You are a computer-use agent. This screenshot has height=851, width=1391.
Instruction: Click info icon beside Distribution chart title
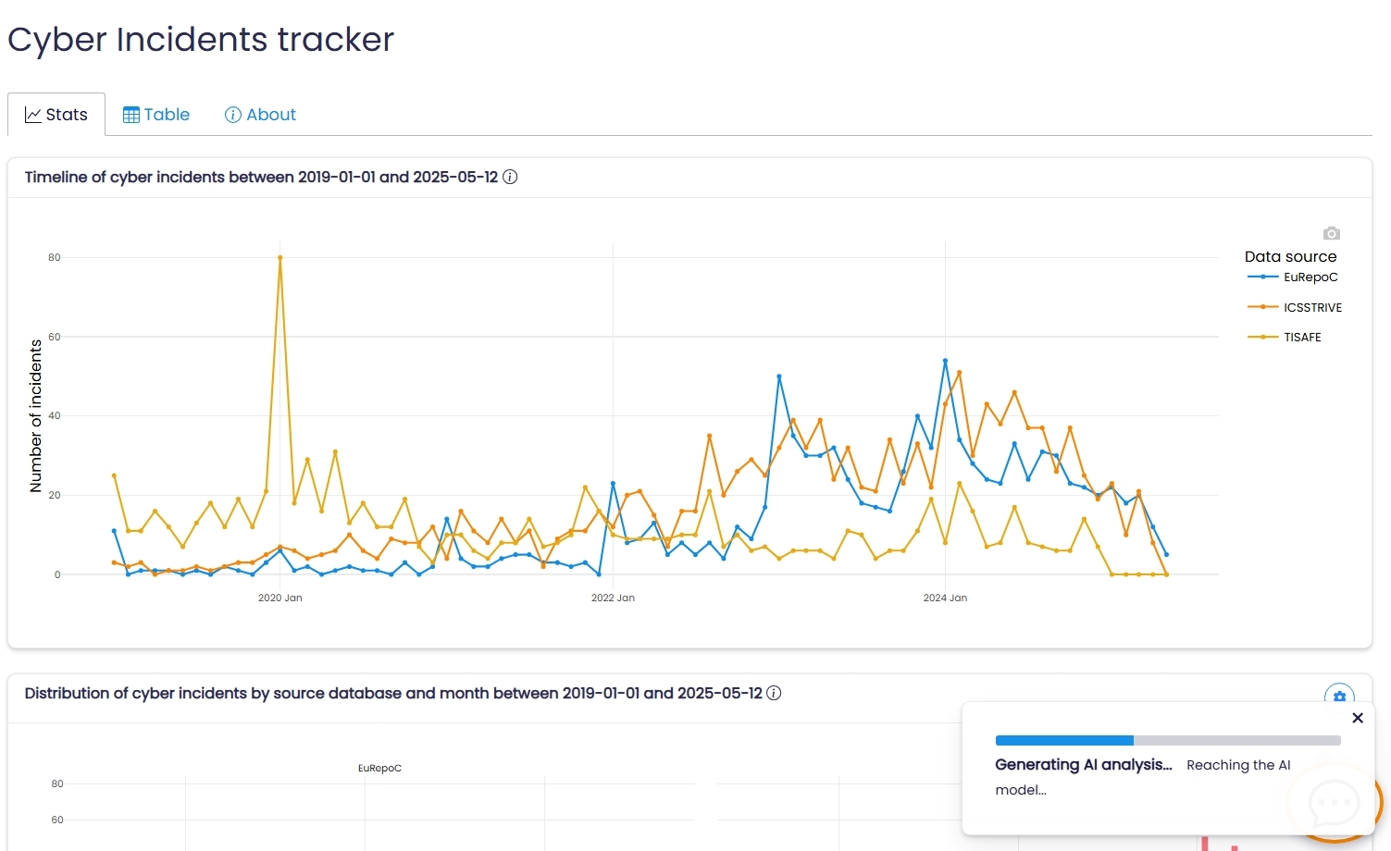[x=774, y=693]
